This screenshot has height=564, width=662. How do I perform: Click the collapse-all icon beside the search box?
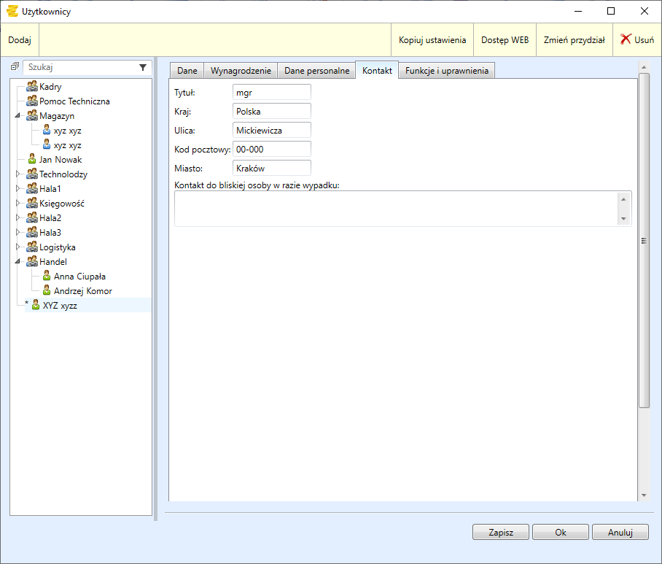(x=15, y=67)
